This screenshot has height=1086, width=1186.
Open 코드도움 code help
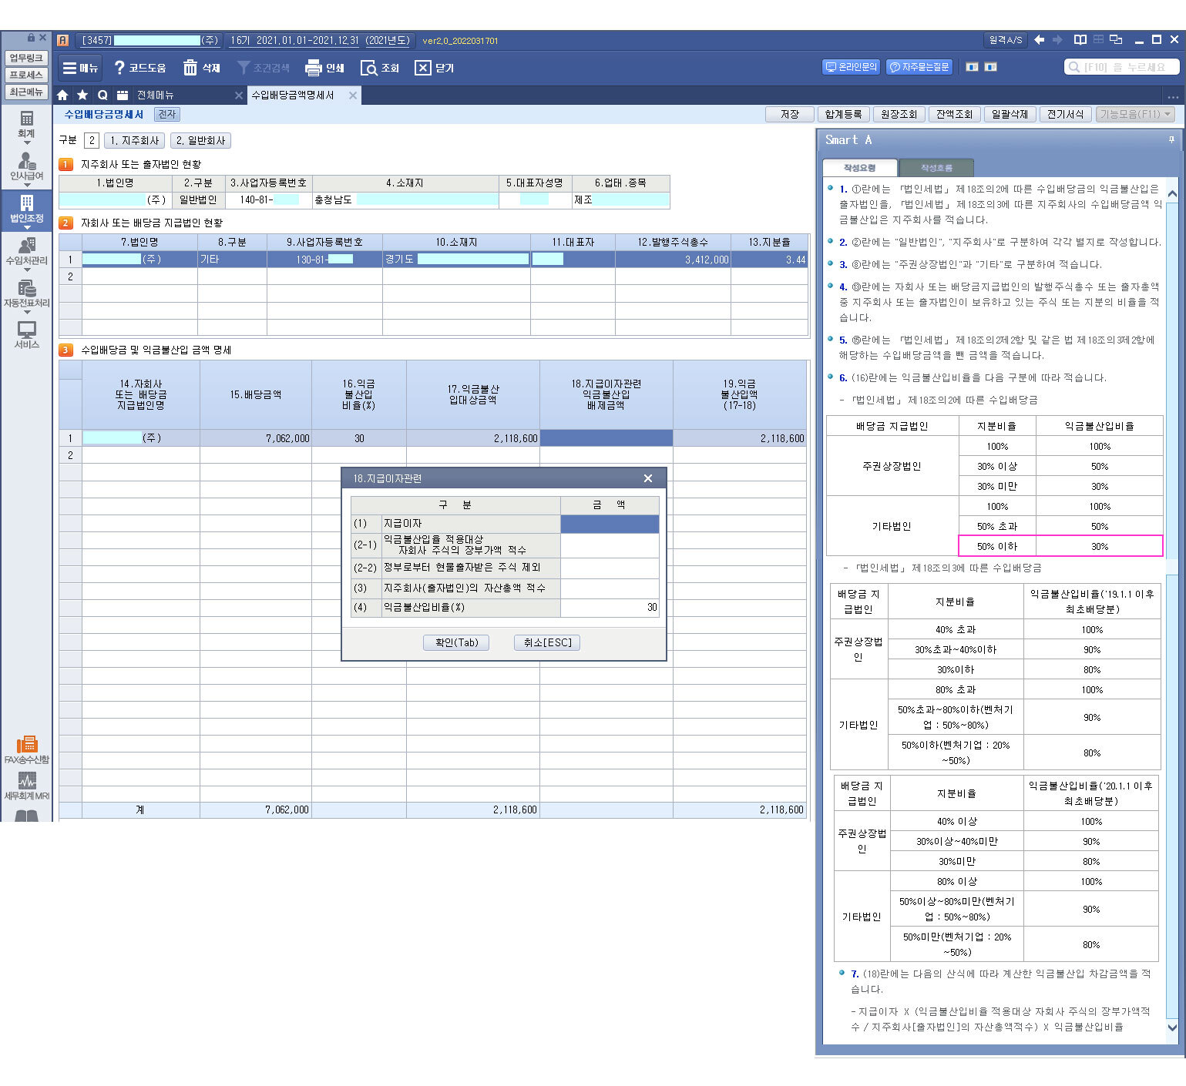pos(140,68)
